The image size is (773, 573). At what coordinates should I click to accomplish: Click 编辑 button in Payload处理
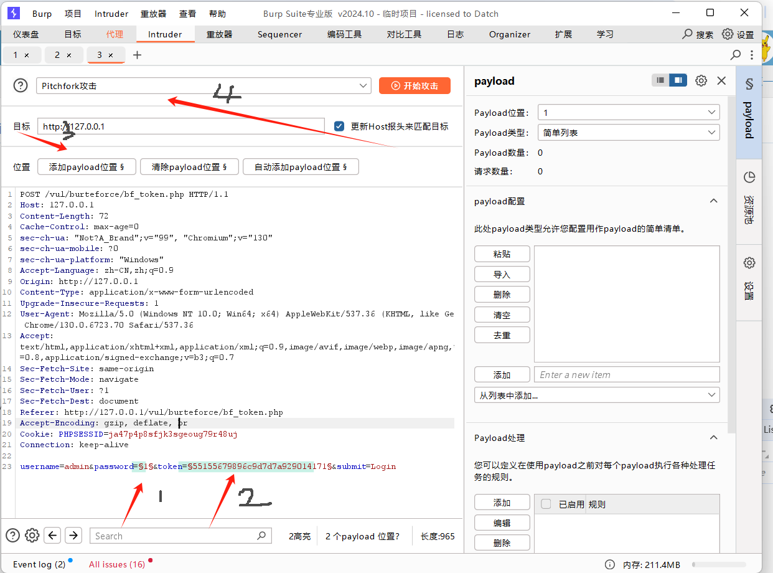502,523
